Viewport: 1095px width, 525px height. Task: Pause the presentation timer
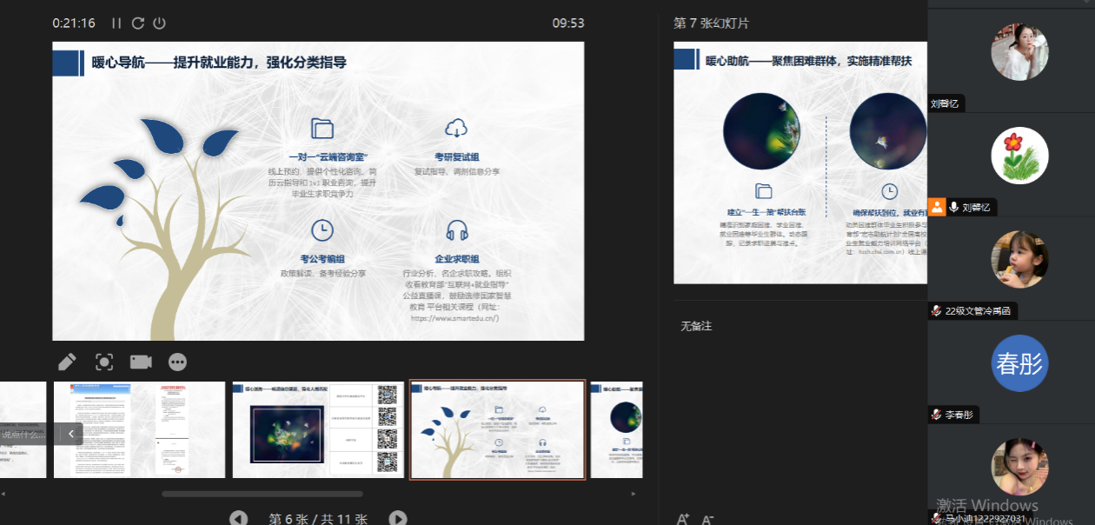click(116, 23)
